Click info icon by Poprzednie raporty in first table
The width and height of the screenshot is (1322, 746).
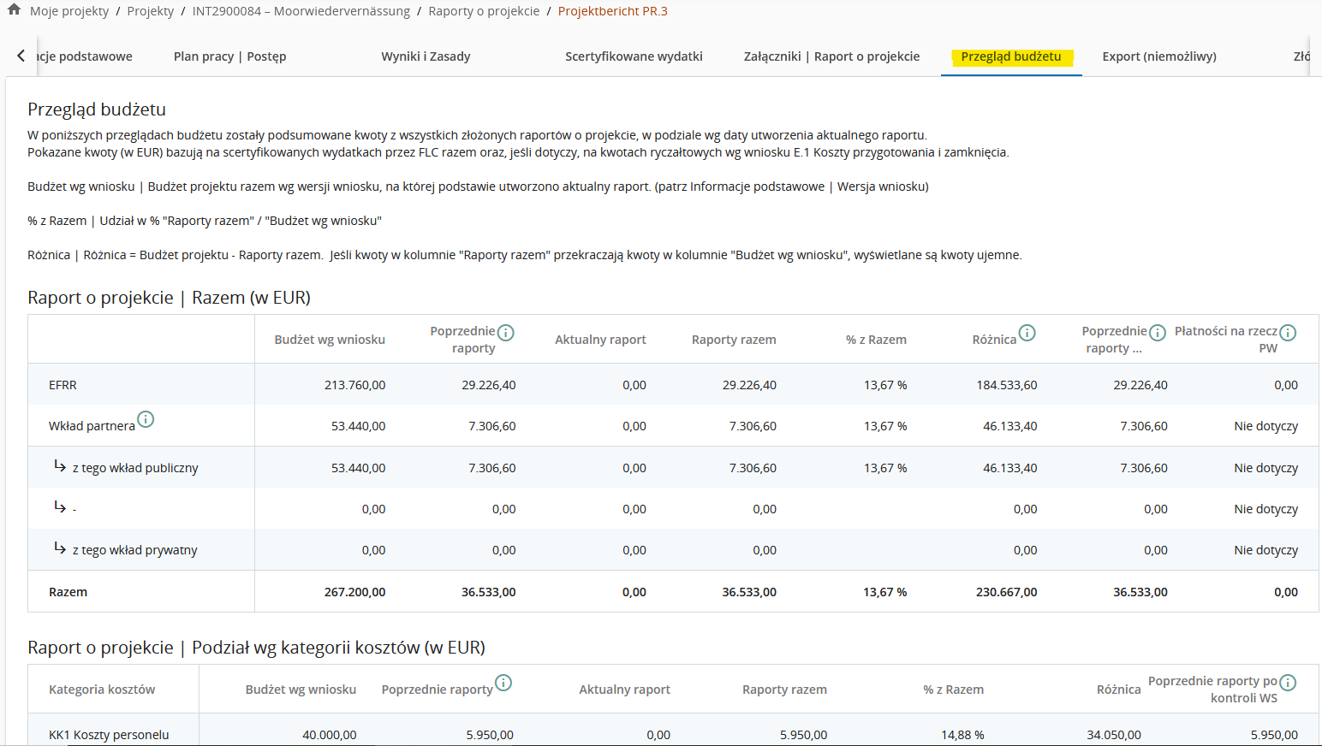tap(506, 332)
